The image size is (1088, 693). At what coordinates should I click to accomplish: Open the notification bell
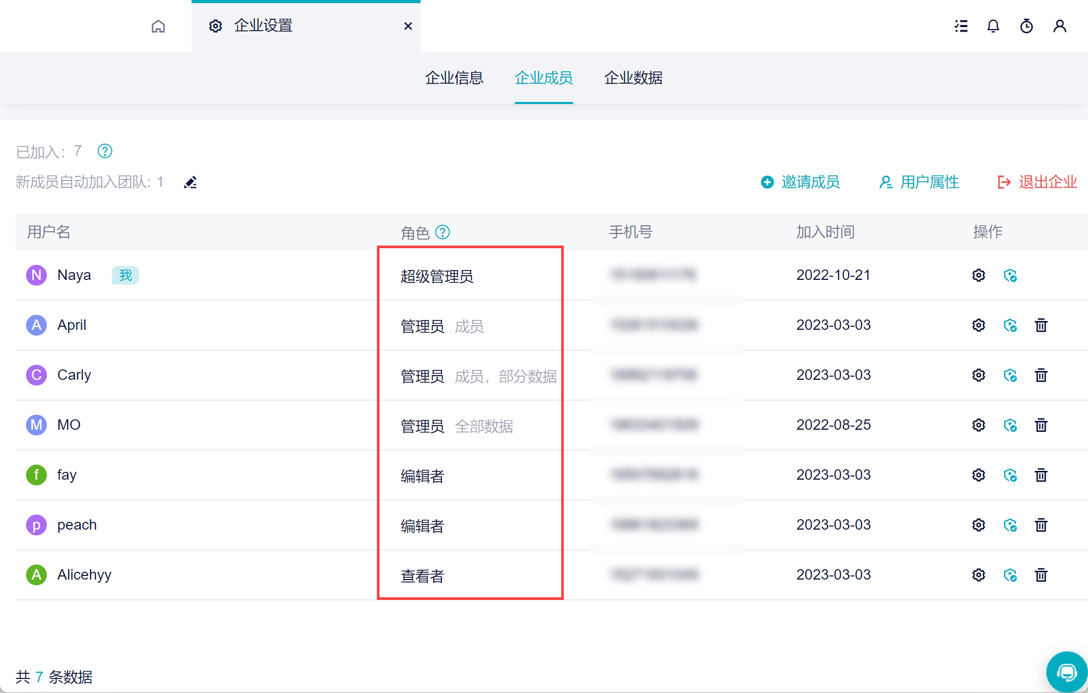click(x=993, y=26)
